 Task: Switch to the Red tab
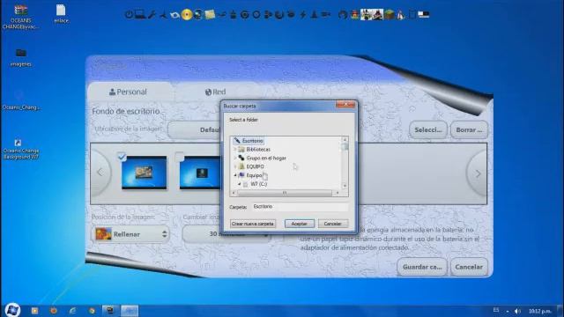click(x=215, y=92)
